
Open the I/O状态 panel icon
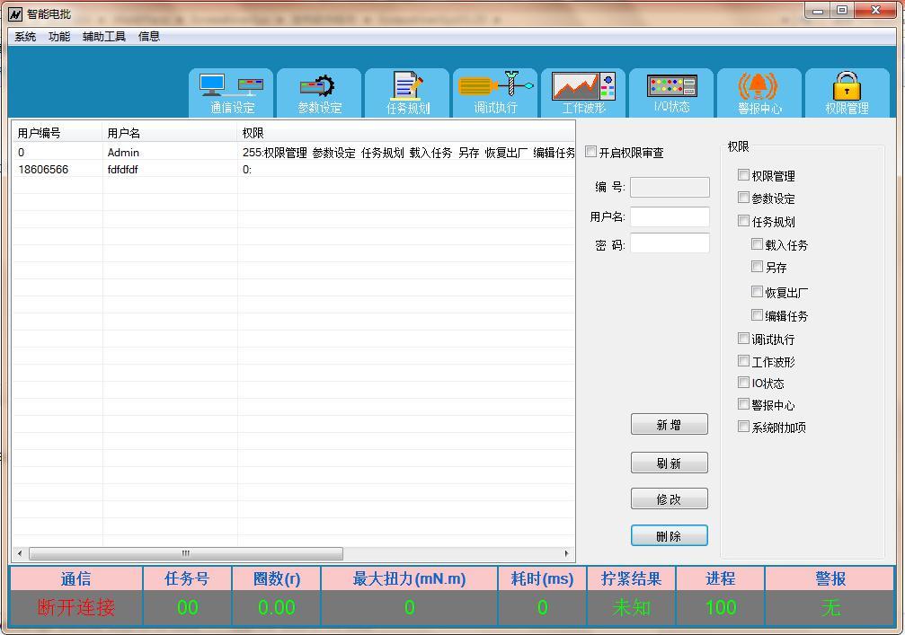(x=671, y=93)
